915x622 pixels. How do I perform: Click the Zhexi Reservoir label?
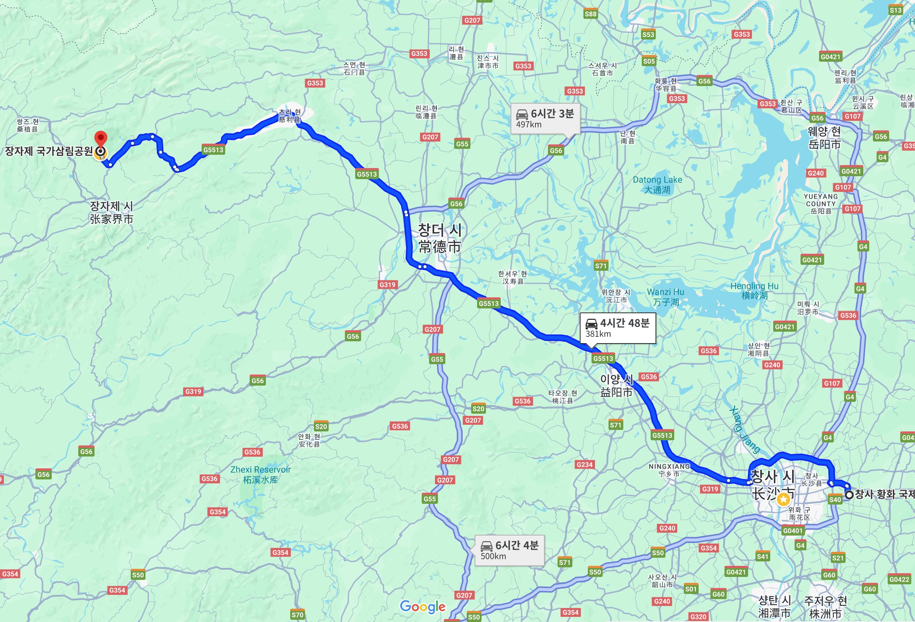pos(261,475)
